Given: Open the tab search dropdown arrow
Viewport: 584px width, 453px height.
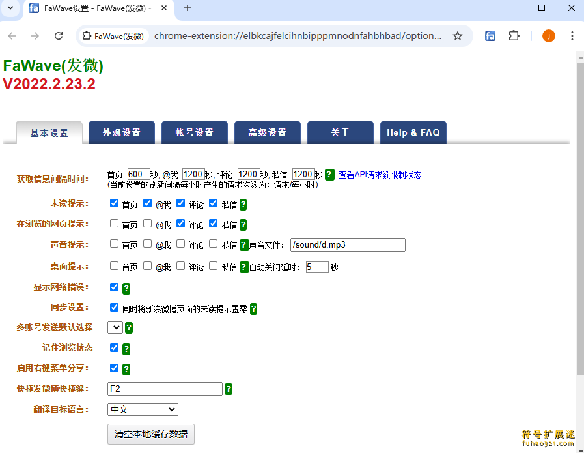Looking at the screenshot, I should click(10, 8).
